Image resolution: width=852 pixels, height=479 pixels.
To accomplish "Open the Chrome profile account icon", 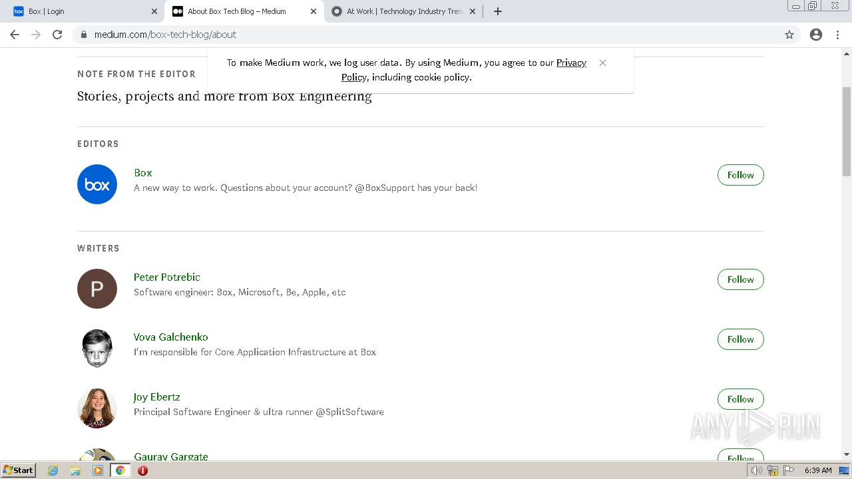I will pos(816,35).
